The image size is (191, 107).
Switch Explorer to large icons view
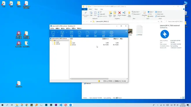[x=183, y=98]
